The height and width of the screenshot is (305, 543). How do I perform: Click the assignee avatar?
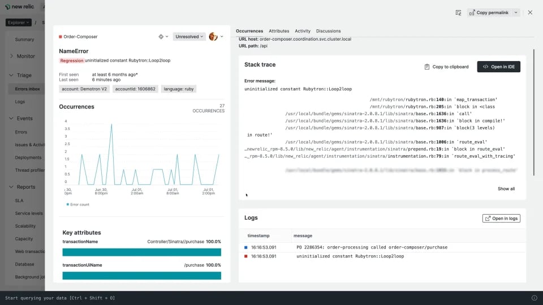pos(213,36)
